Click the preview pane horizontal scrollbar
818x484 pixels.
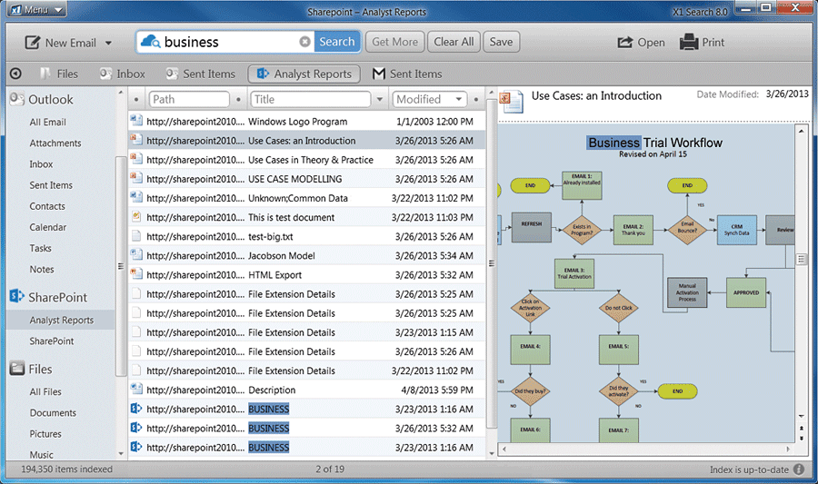click(646, 449)
